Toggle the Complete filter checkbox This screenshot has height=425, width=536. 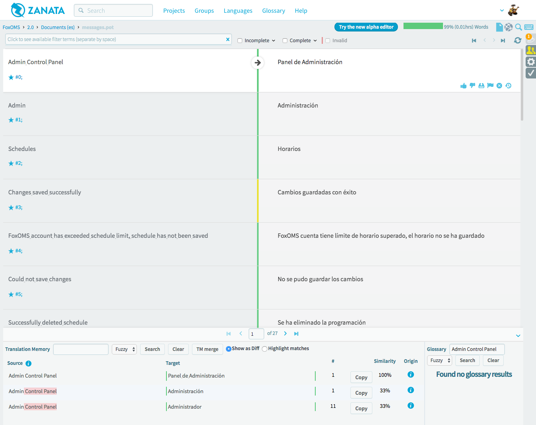[285, 41]
